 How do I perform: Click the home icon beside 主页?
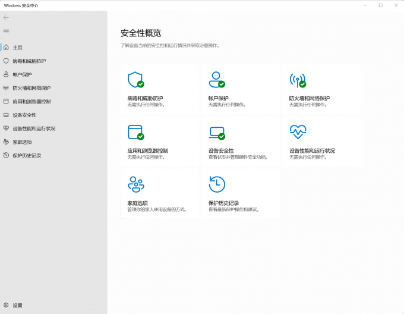pos(6,48)
